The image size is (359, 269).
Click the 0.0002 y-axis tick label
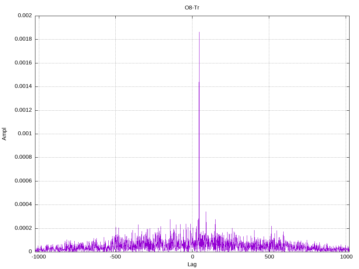click(x=23, y=228)
